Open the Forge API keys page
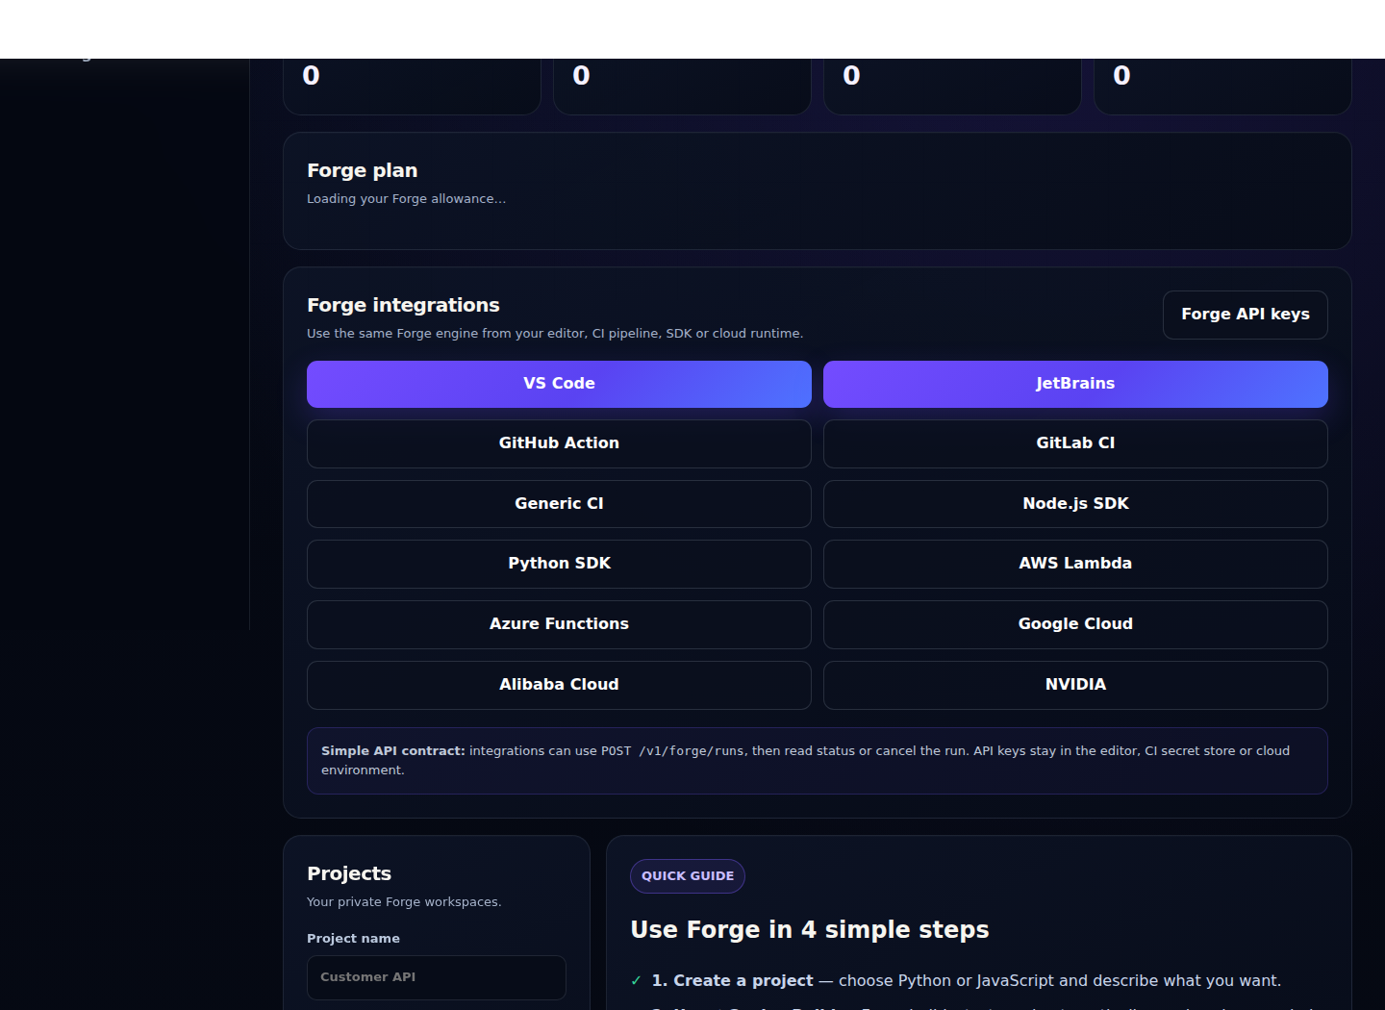Image resolution: width=1385 pixels, height=1010 pixels. point(1245,315)
